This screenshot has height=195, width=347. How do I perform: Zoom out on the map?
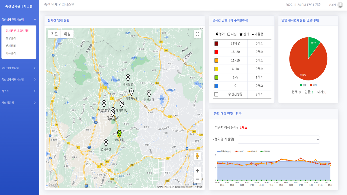(x=197, y=179)
